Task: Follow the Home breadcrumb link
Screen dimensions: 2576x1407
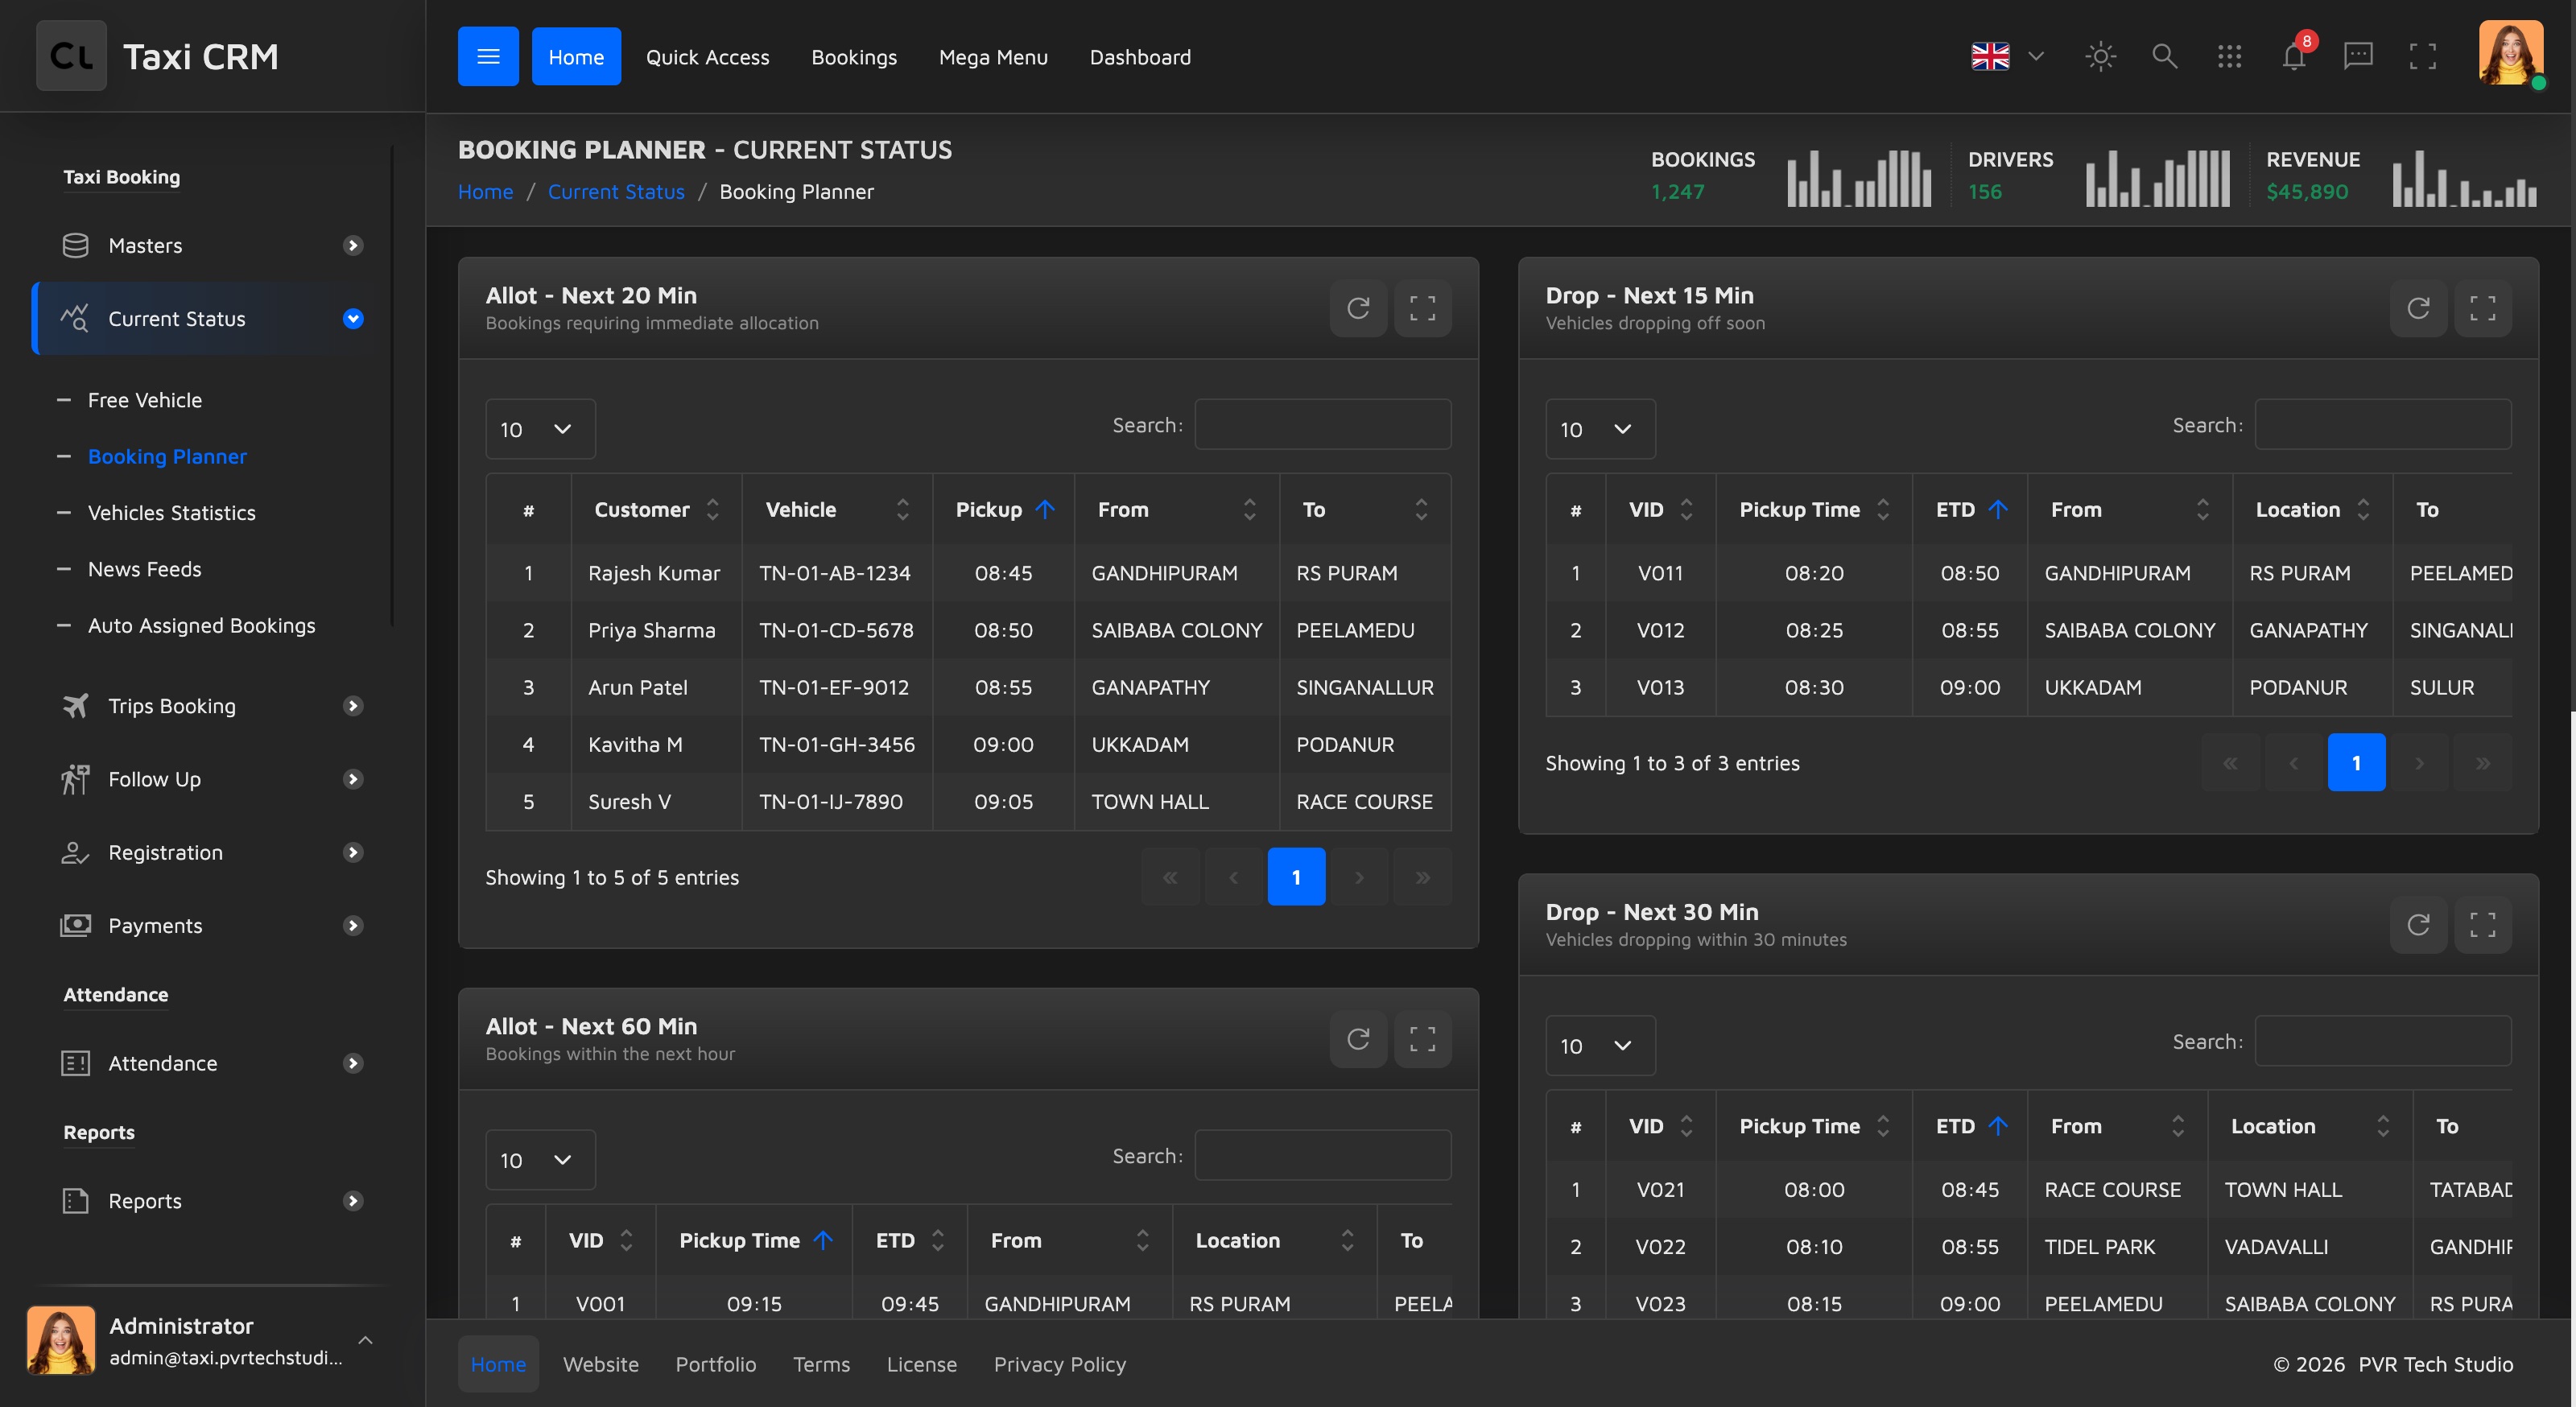Action: click(485, 192)
